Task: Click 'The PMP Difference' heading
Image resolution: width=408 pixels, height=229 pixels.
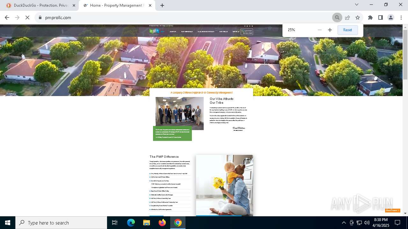Action: point(164,157)
